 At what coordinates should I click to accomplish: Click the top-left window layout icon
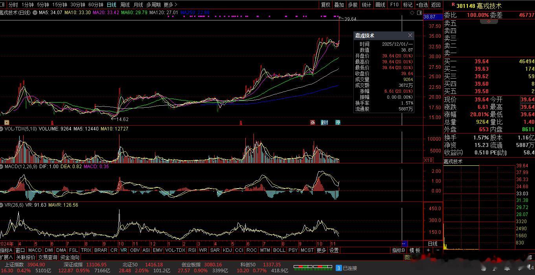point(3,5)
